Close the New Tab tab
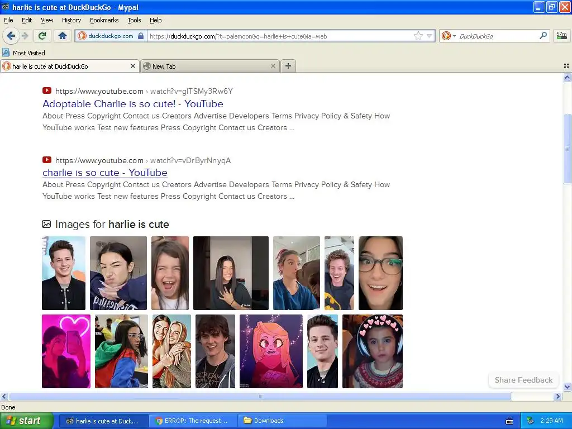572x429 pixels. pos(273,66)
